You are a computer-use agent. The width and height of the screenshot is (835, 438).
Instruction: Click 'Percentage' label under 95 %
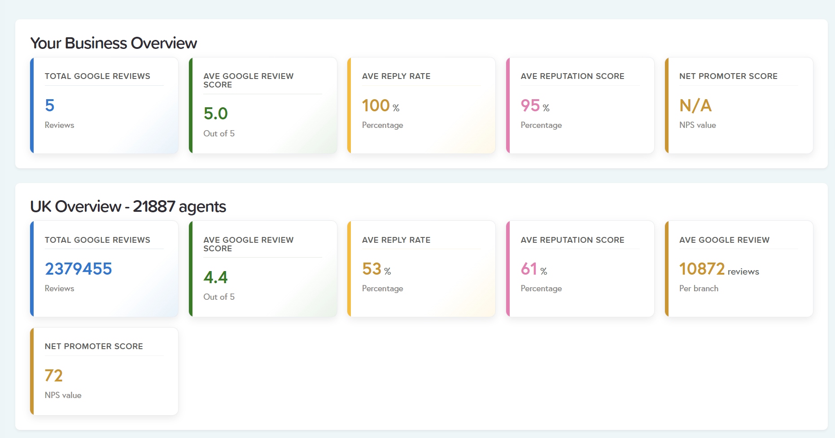(541, 125)
